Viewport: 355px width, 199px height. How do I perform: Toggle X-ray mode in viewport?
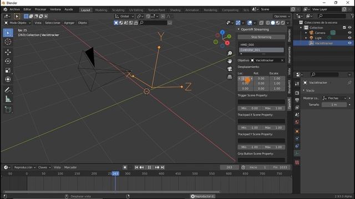(x=261, y=23)
